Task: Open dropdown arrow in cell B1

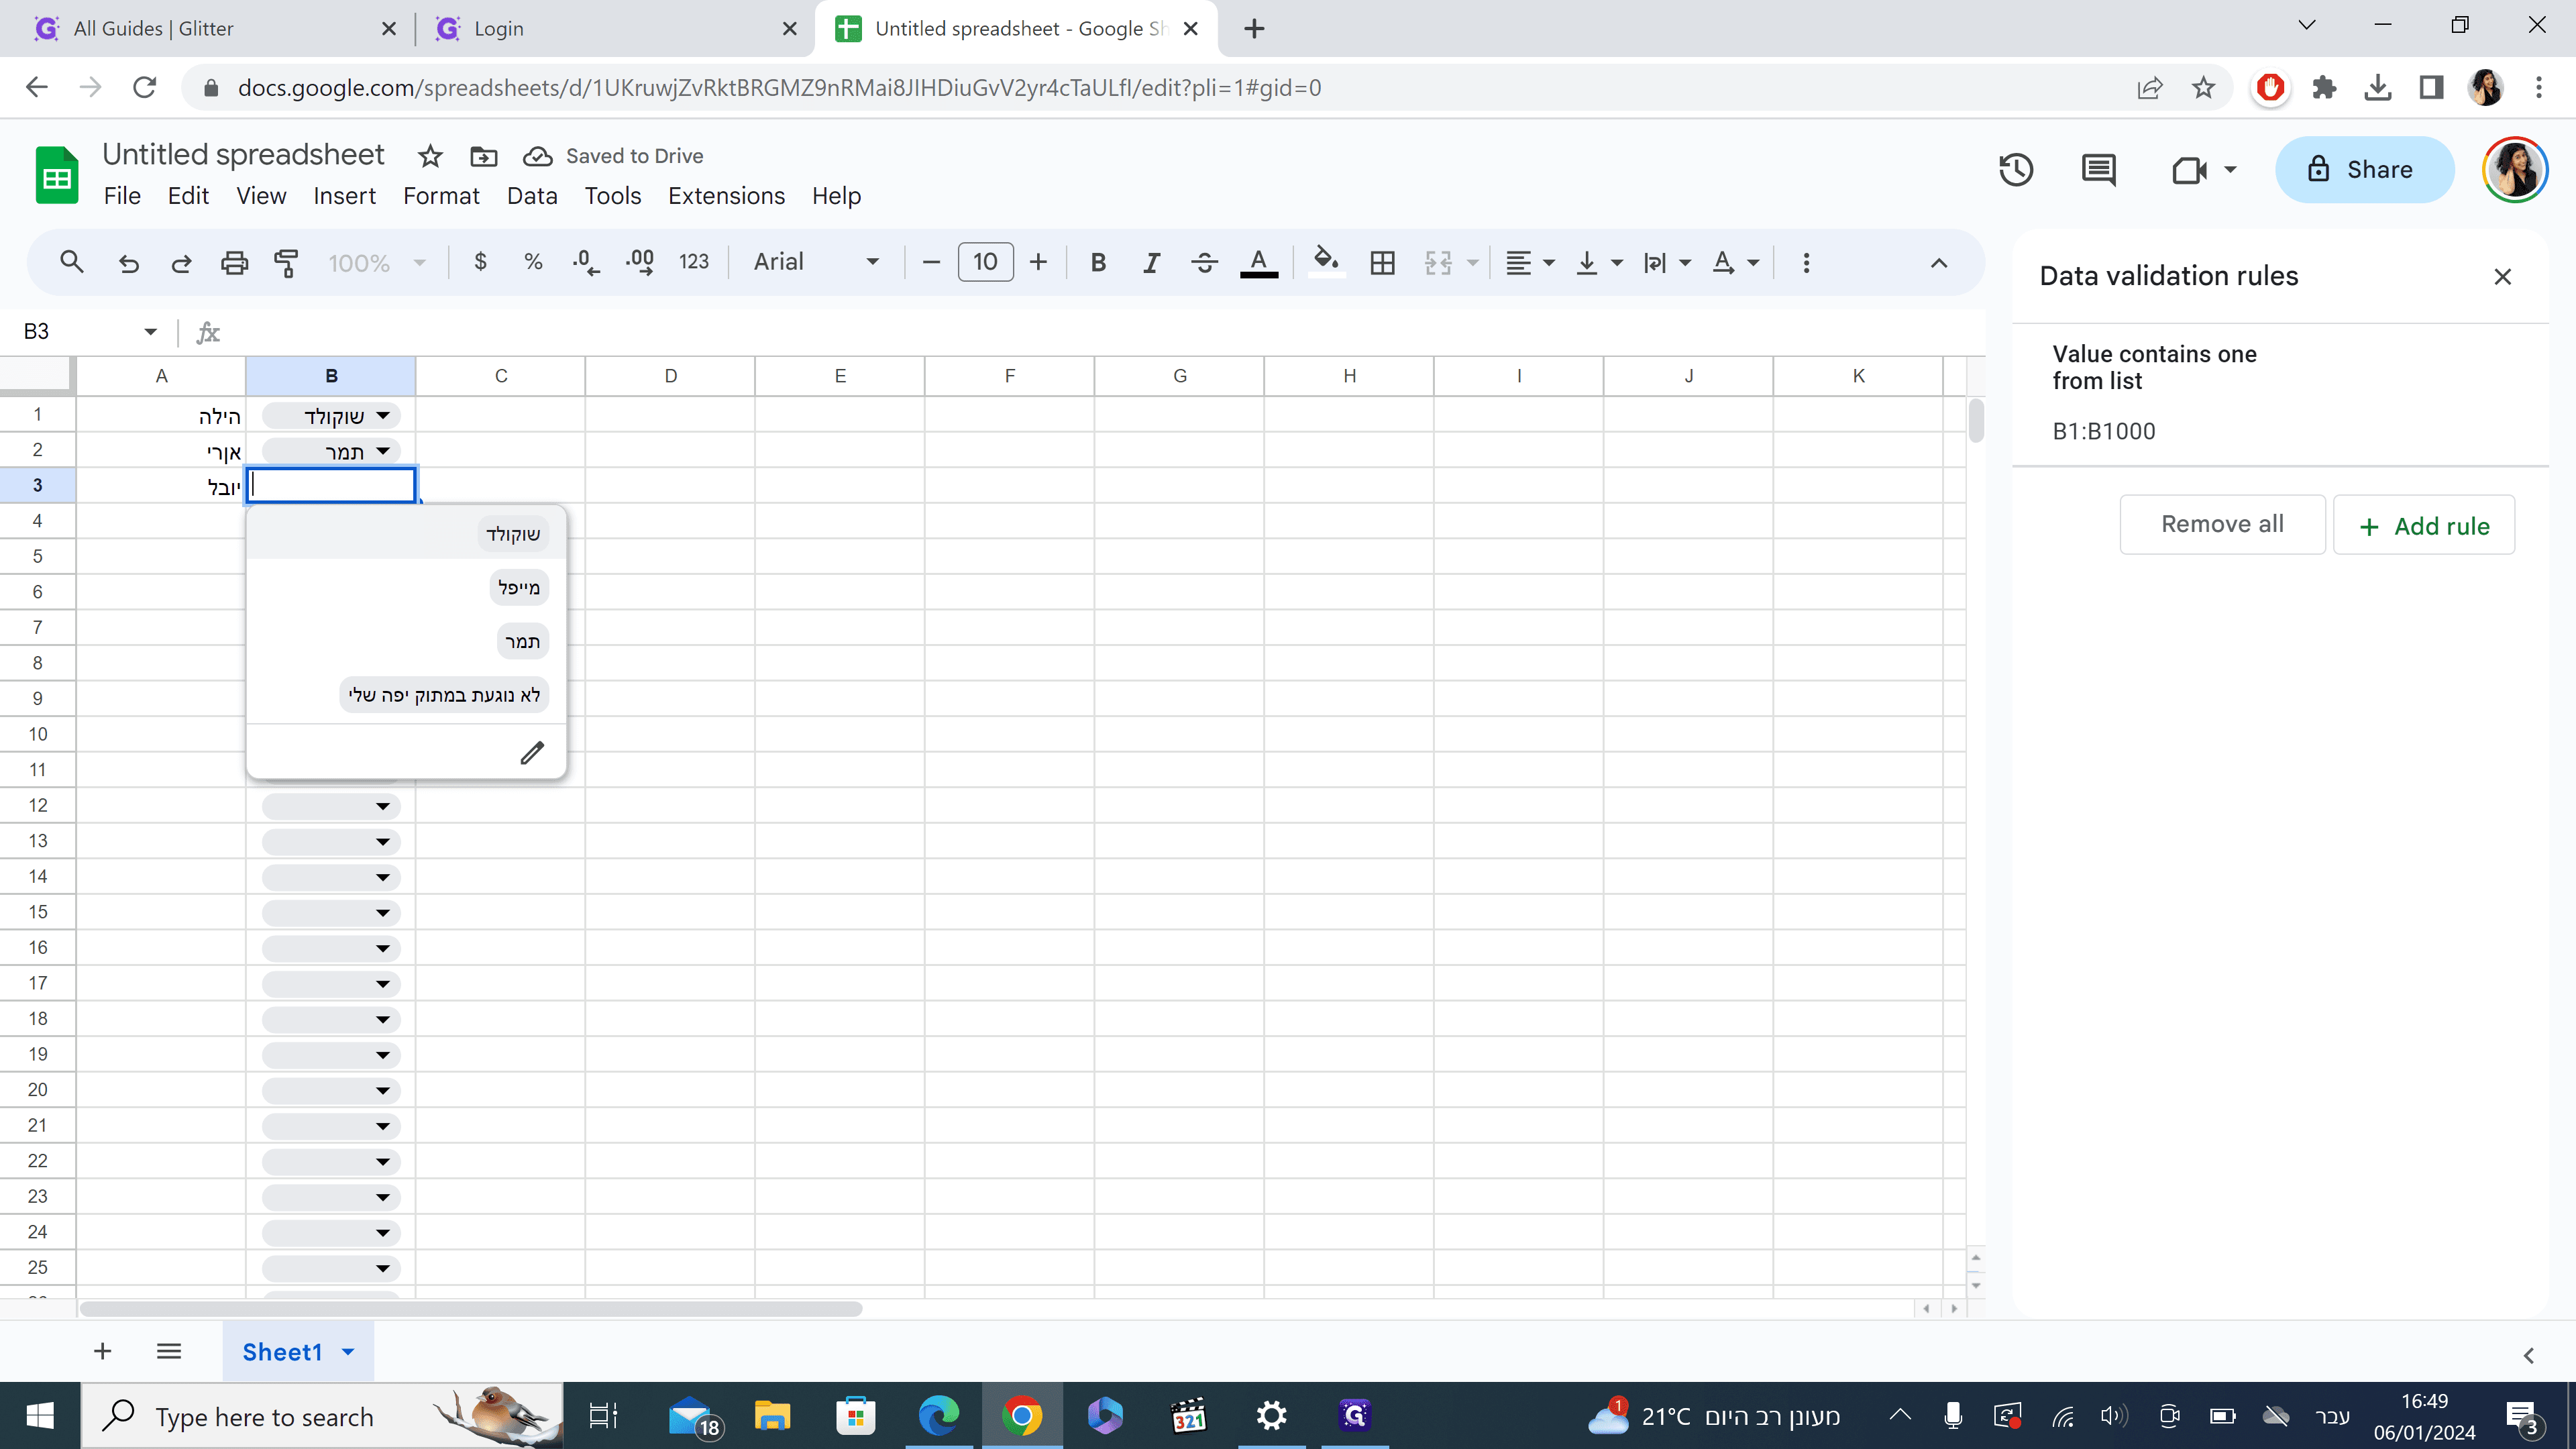Action: click(x=383, y=415)
